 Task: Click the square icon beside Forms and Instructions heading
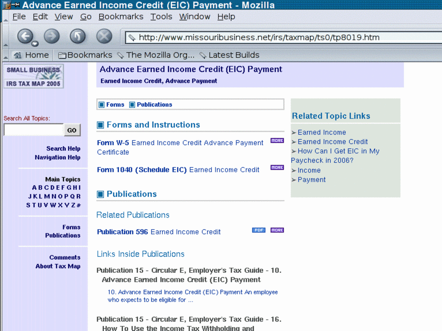click(x=100, y=125)
